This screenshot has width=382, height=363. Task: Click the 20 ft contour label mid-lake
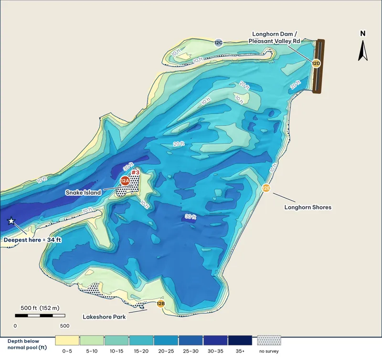point(179,144)
